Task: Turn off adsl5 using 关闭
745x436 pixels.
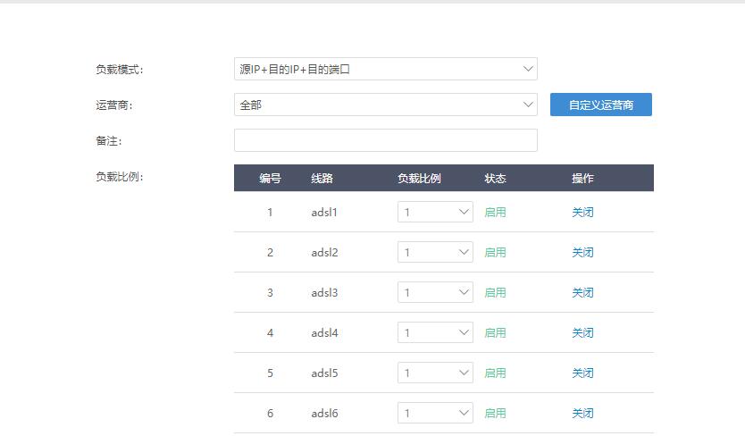Action: pyautogui.click(x=582, y=373)
